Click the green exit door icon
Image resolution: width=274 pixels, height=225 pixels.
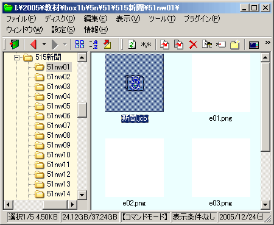point(14,45)
